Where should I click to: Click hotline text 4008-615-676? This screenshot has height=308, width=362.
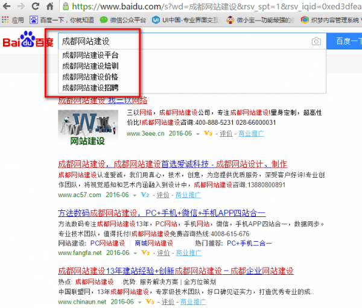230,234
